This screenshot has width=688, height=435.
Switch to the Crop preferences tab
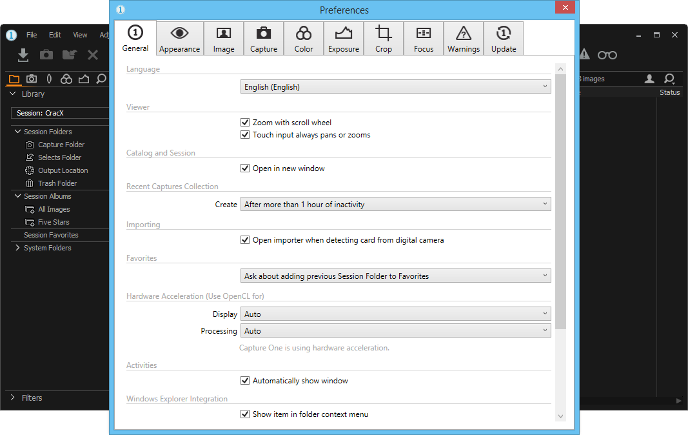(x=384, y=39)
